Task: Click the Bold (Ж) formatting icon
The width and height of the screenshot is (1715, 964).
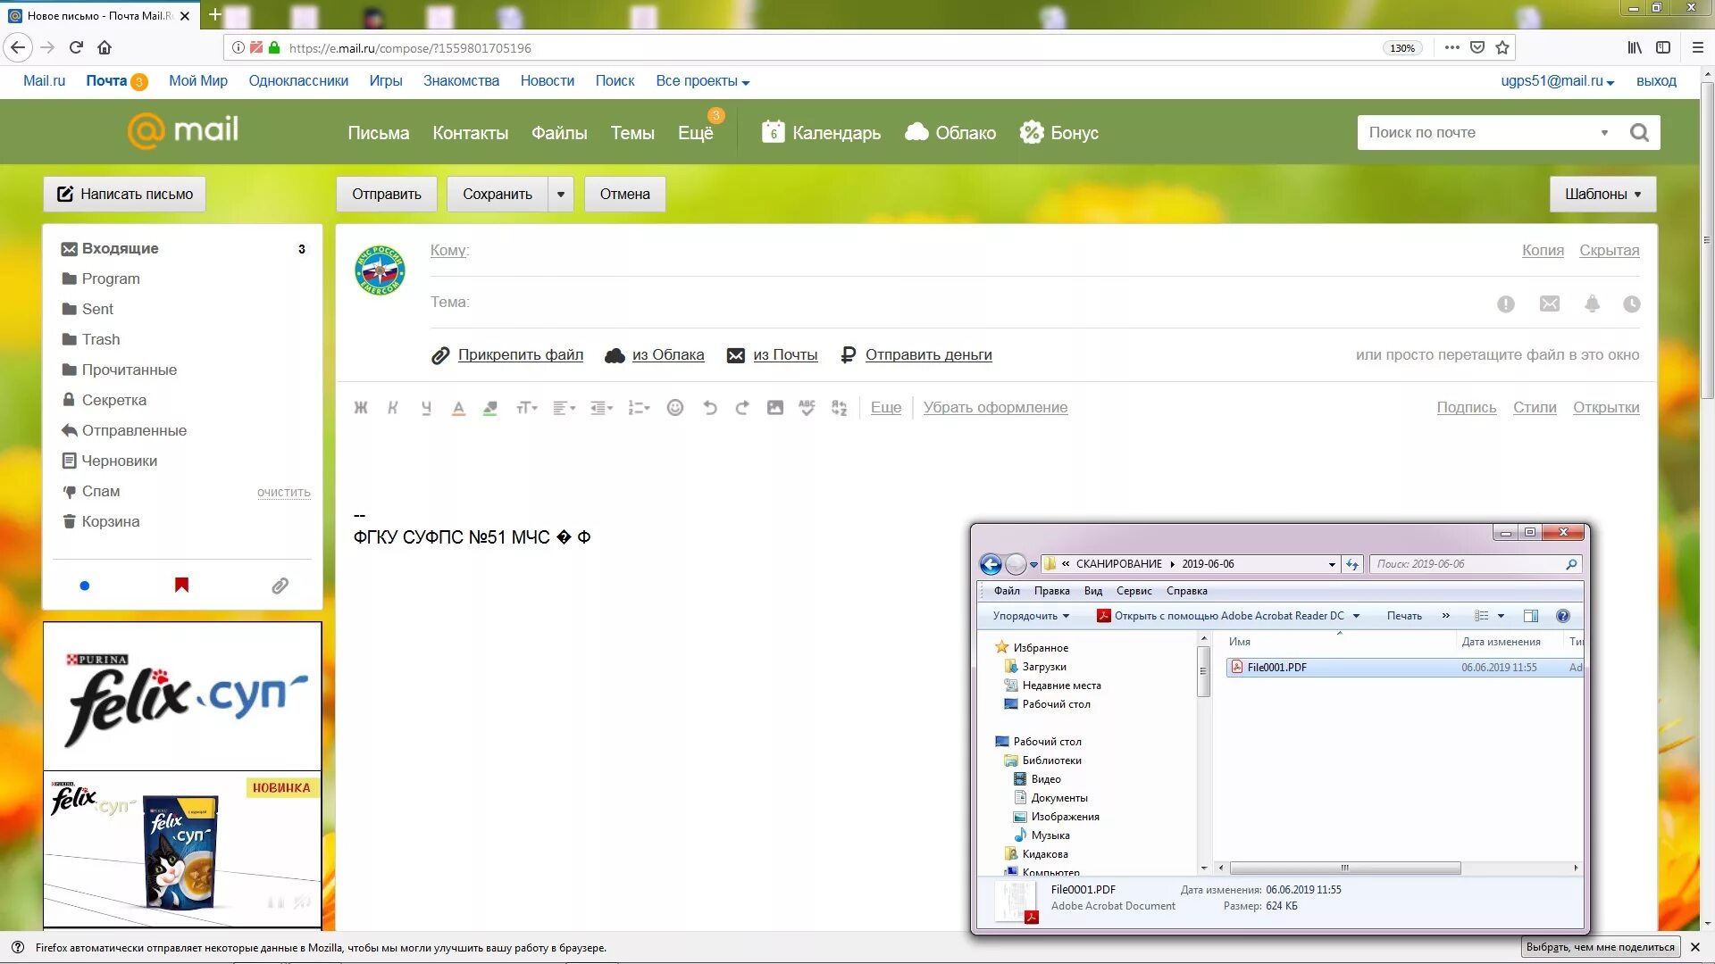Action: point(361,408)
